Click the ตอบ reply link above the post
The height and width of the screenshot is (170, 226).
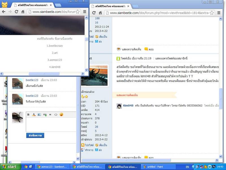(149, 49)
